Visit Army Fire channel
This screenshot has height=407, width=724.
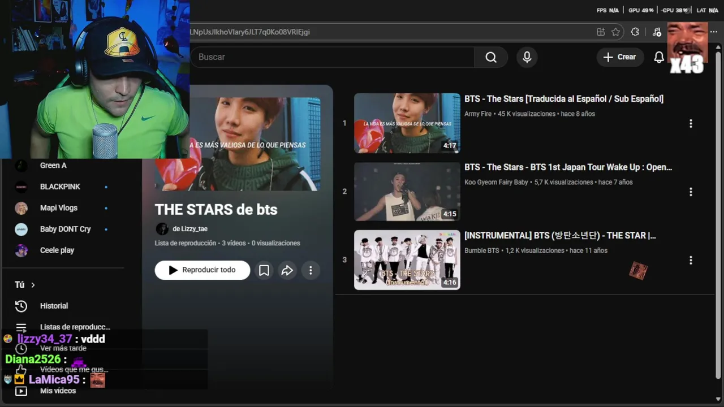coord(478,114)
